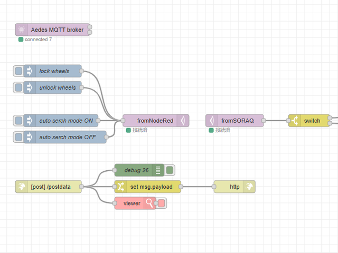This screenshot has height=253, width=338.
Task: Select the viewer node label
Action: pos(132,203)
